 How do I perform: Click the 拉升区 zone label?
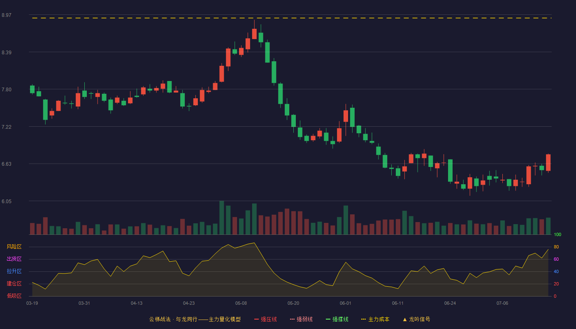point(14,271)
